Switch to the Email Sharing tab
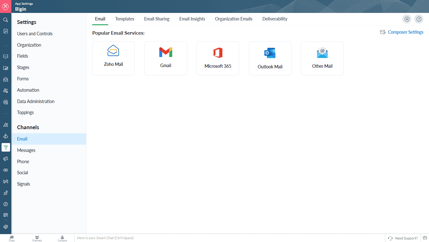429x242 pixels. 157,19
